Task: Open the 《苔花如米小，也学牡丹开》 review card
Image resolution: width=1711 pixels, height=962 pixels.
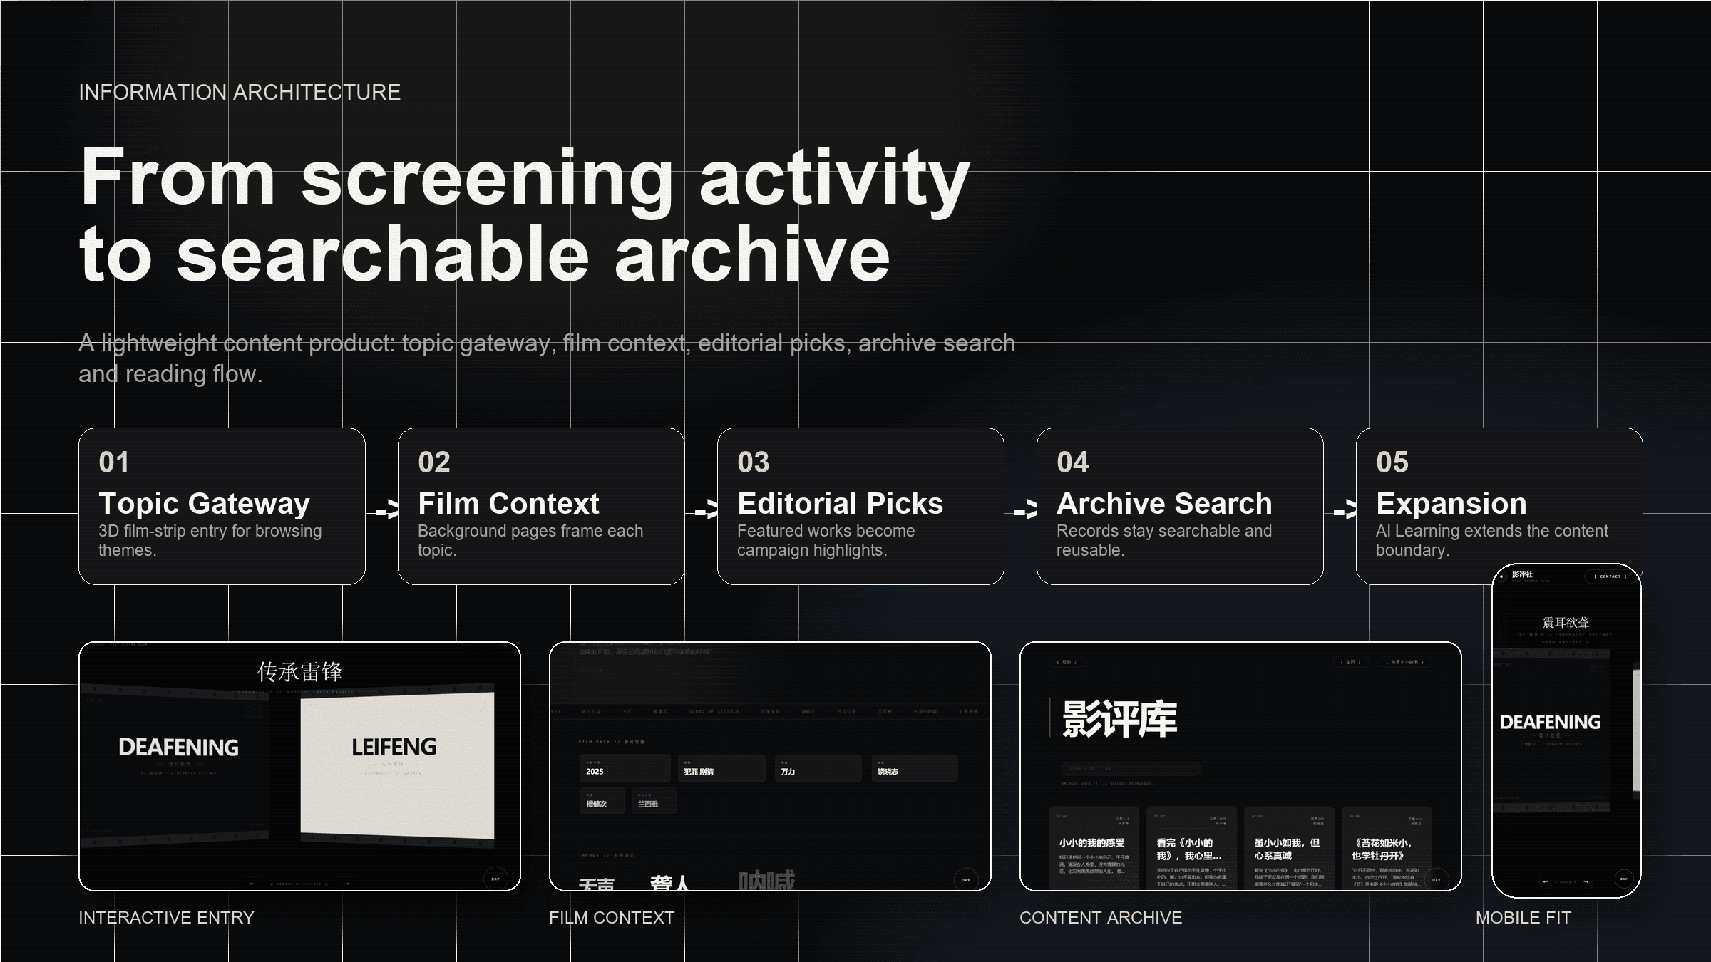Action: [x=1387, y=849]
